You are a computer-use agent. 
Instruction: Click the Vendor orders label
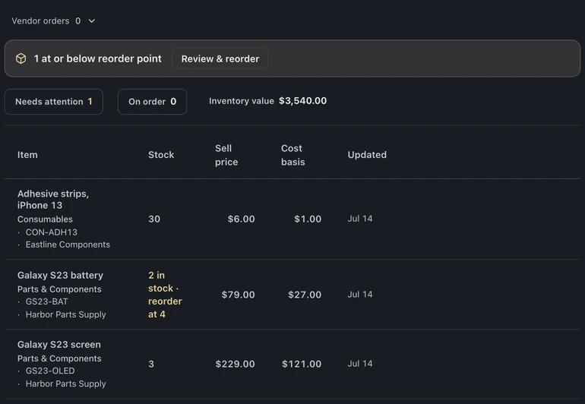40,21
